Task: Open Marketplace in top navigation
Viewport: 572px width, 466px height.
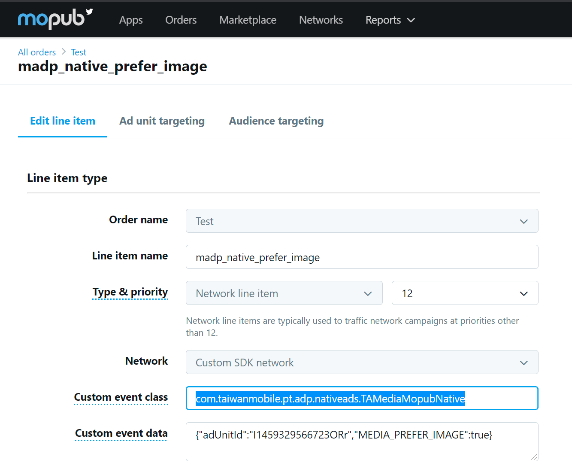Action: [x=248, y=20]
